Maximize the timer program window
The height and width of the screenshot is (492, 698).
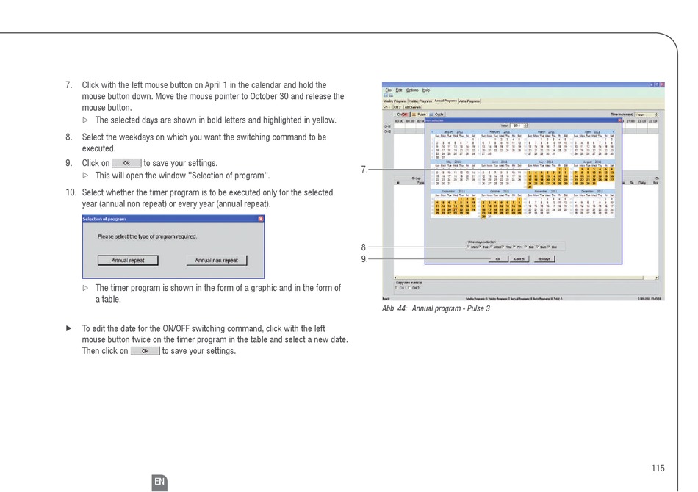pos(657,84)
